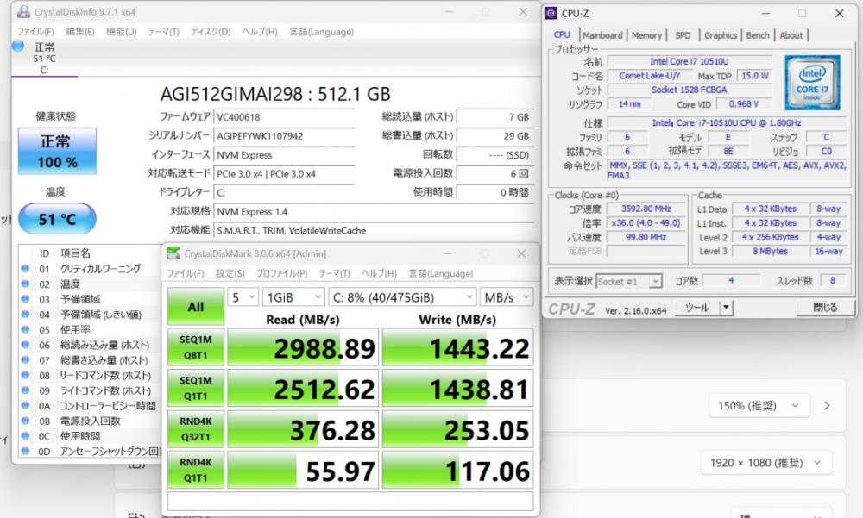Open 言語(Language) menu in CrystalDiskInfo

tap(322, 32)
